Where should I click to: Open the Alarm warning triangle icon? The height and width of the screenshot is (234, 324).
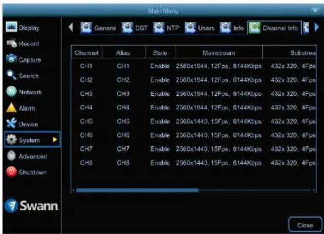[11, 108]
